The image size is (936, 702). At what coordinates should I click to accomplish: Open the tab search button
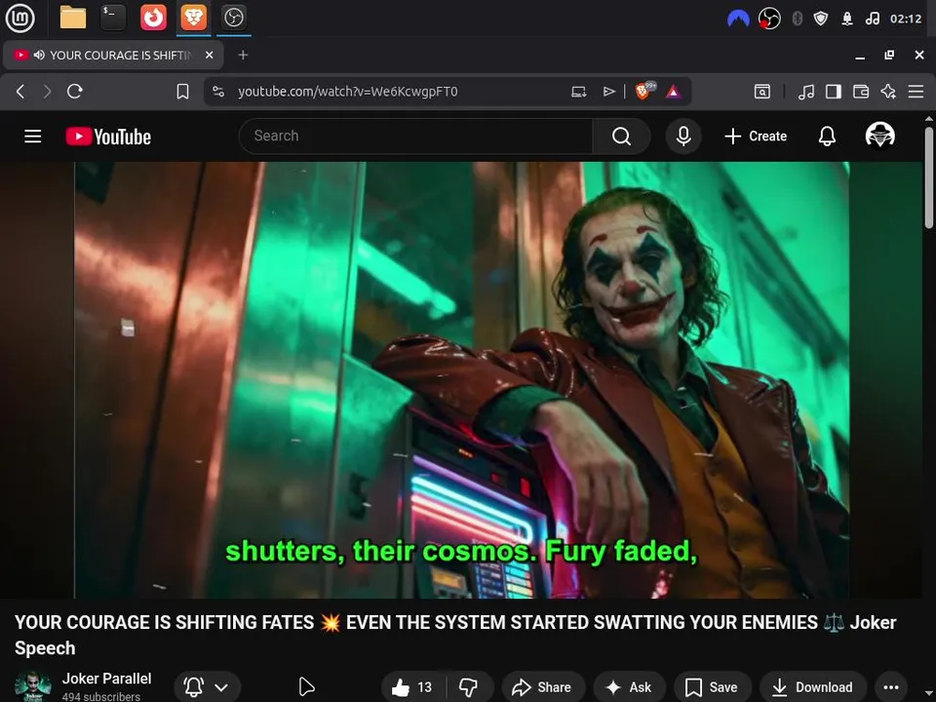pos(762,92)
